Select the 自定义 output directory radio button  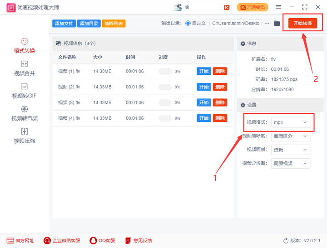[x=188, y=23]
